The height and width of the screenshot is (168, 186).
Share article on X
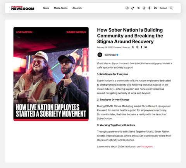click(x=133, y=47)
